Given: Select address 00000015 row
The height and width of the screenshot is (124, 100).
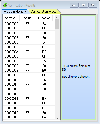Looking at the screenshot, I should coord(29,103).
